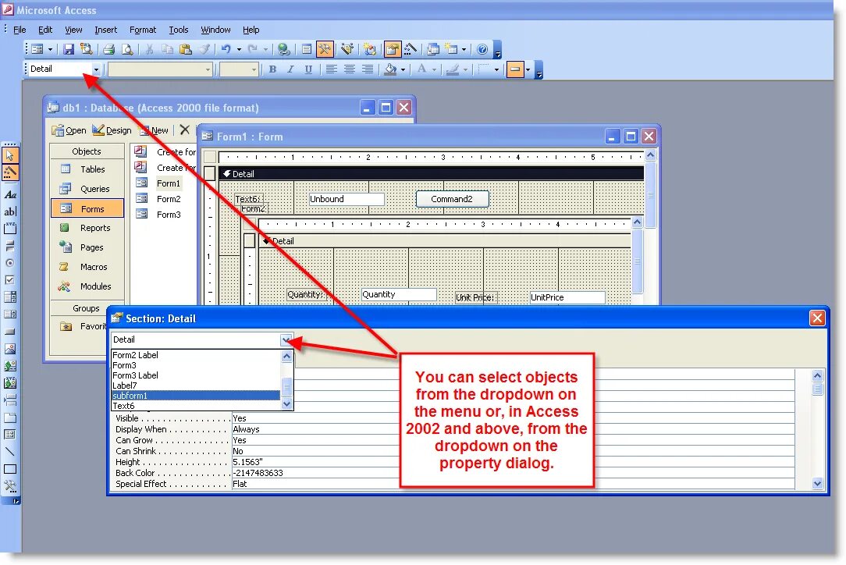Open the Window menu
The height and width of the screenshot is (565, 846).
pos(216,30)
